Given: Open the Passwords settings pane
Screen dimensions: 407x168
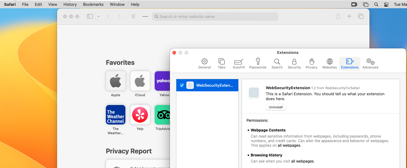Looking at the screenshot, I should point(258,64).
